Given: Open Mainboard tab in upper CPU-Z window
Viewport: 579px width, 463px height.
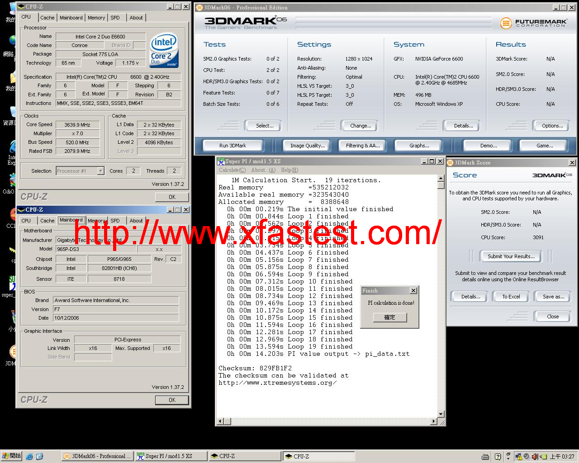Looking at the screenshot, I should [x=71, y=18].
